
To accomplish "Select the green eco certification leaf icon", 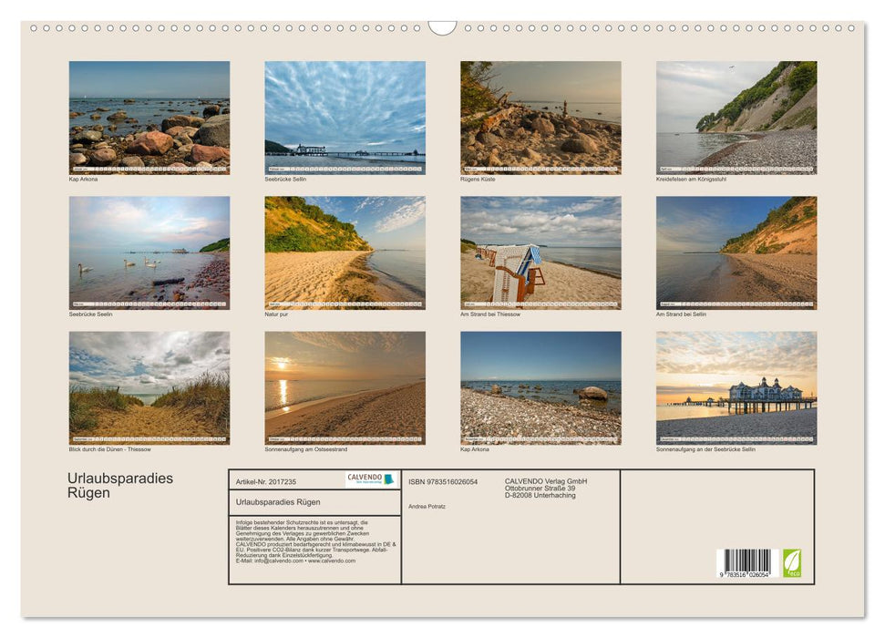I will click(x=794, y=564).
